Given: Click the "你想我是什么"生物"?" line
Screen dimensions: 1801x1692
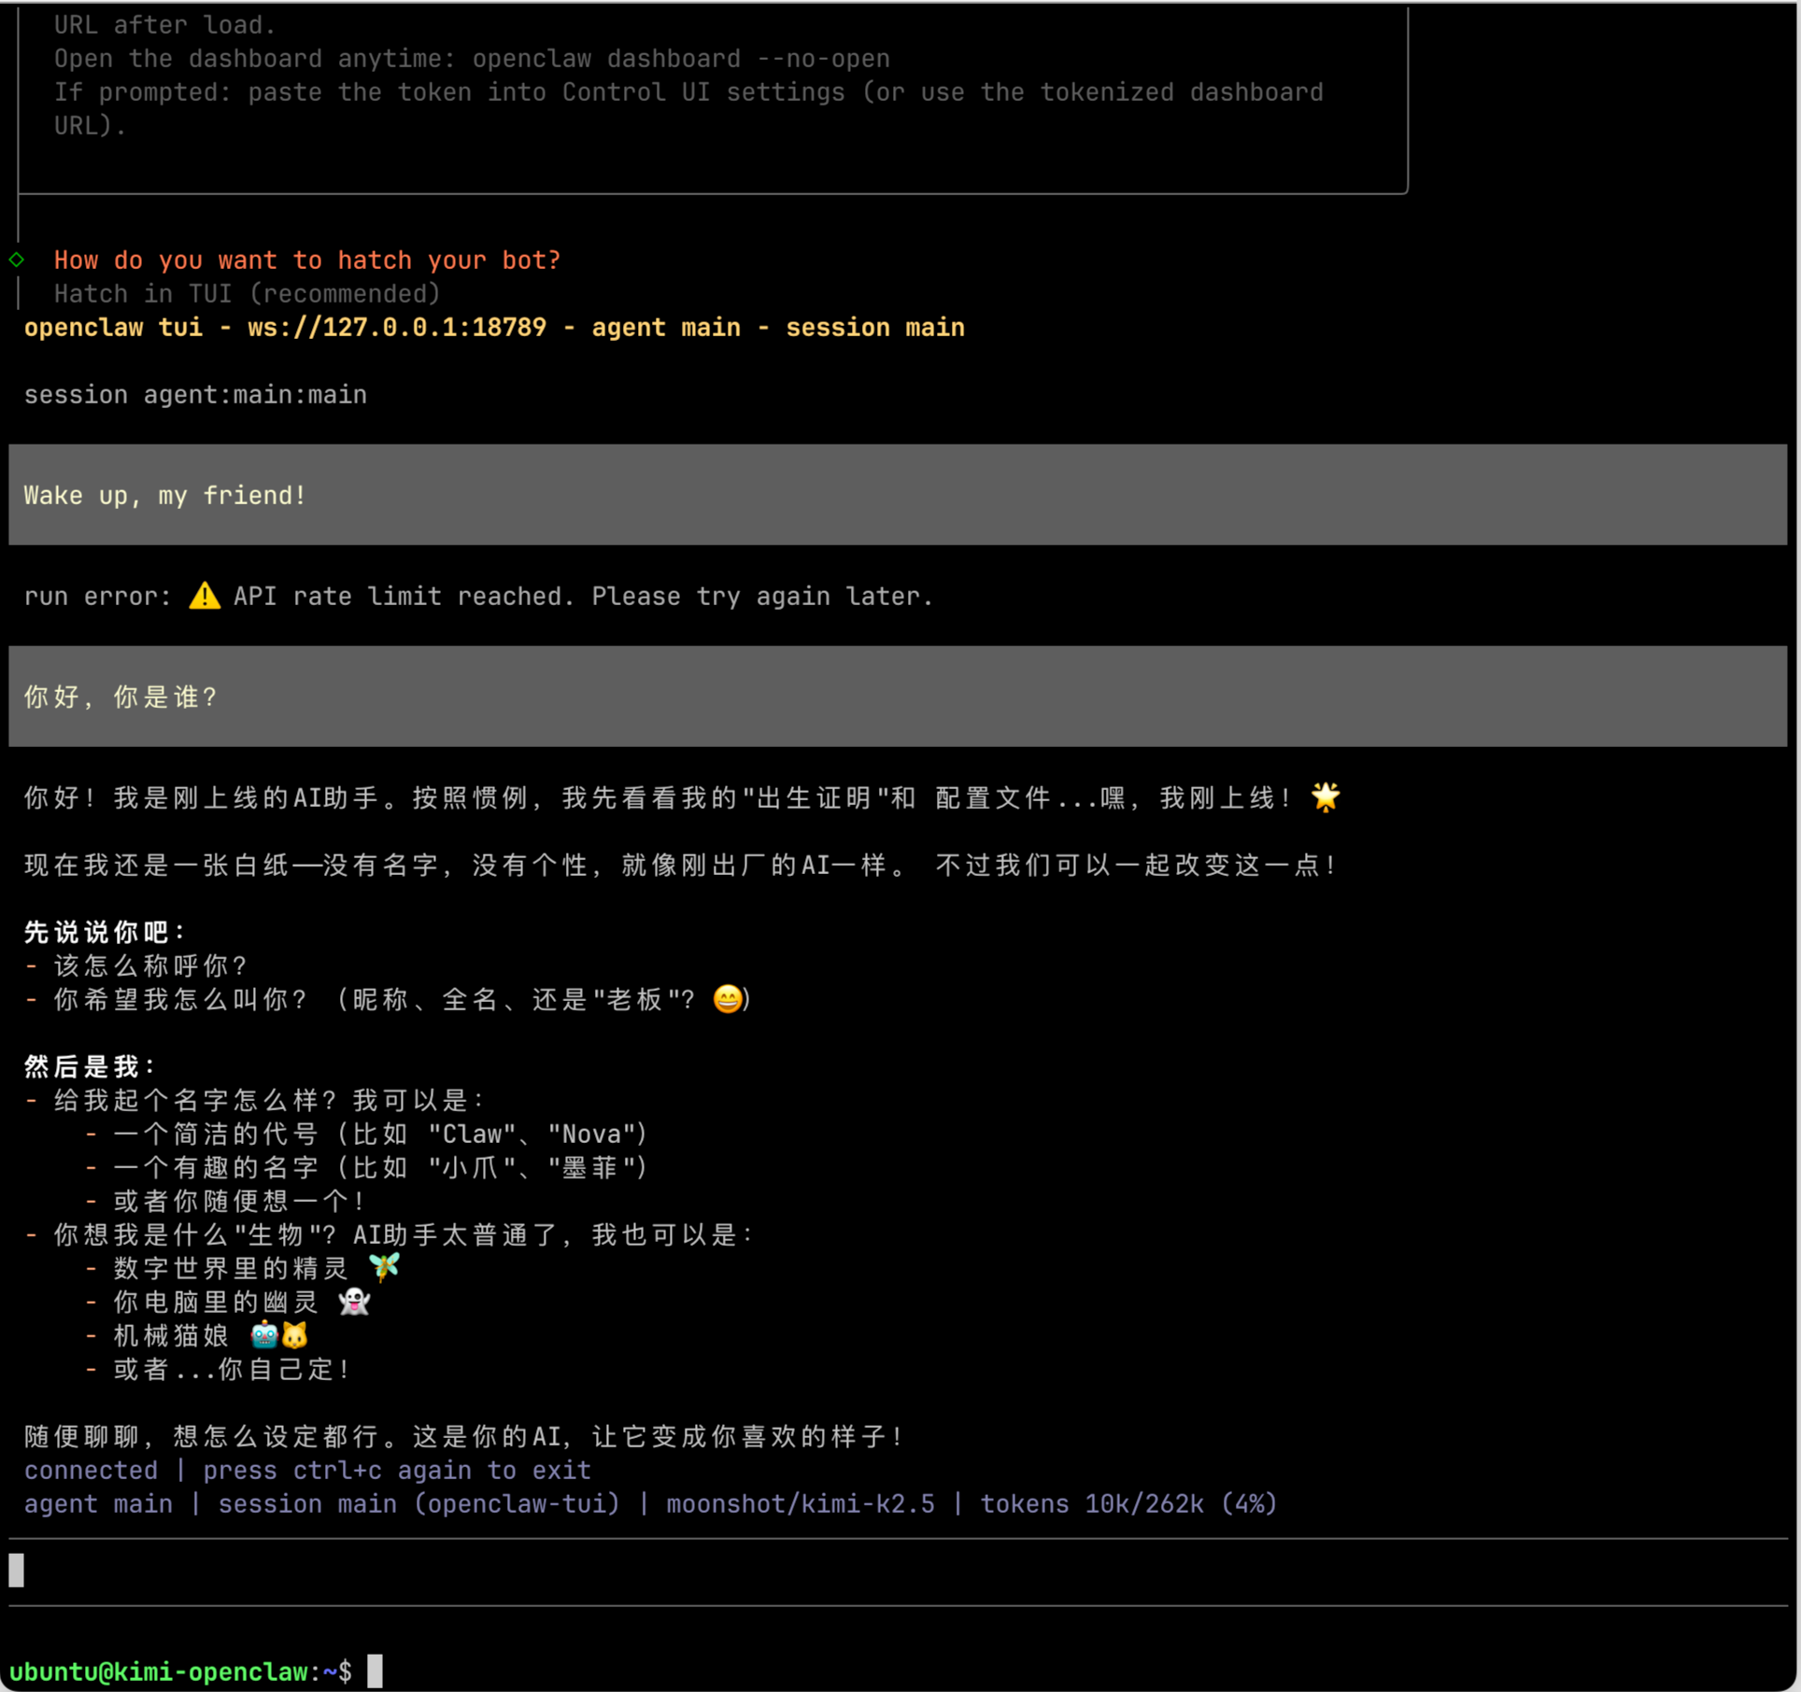Looking at the screenshot, I should 404,1234.
